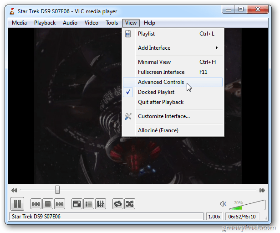Uncheck Docked Playlist

[173, 92]
